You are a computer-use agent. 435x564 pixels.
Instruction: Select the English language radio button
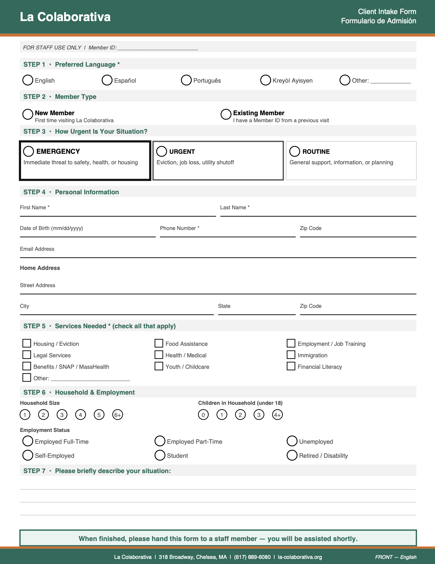(x=28, y=80)
